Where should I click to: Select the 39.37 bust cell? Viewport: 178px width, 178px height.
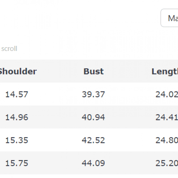[93, 94]
